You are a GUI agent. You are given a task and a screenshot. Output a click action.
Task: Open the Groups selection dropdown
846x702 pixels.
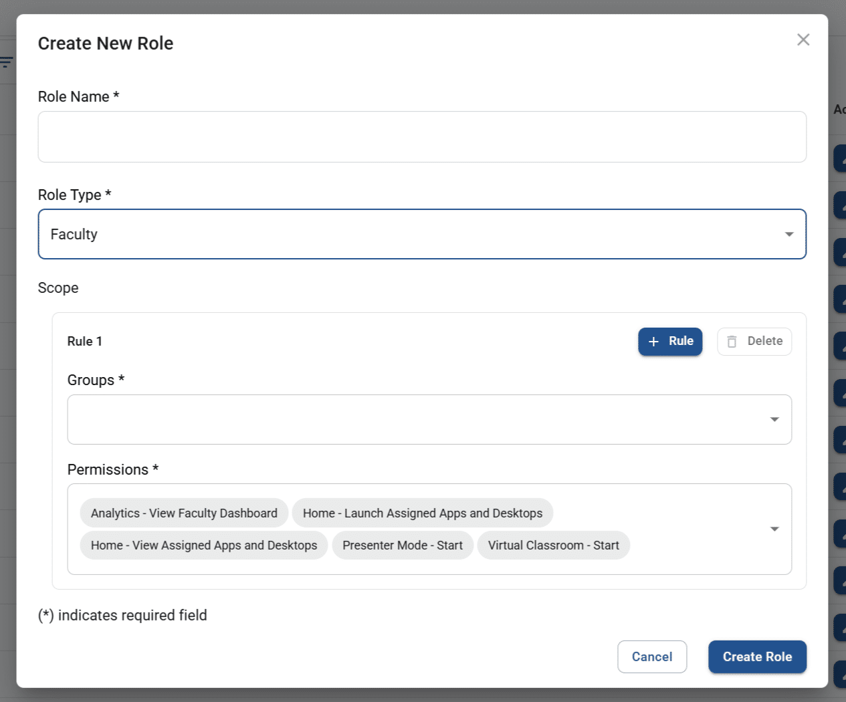pos(428,419)
